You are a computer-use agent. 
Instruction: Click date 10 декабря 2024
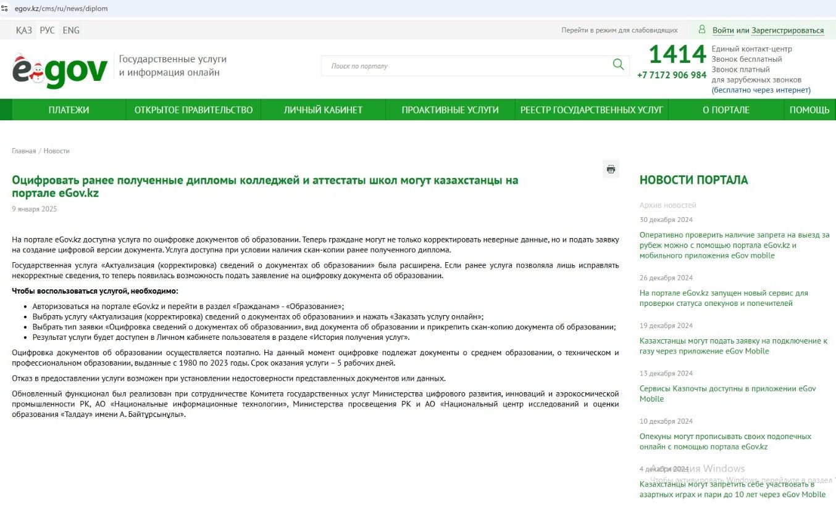[666, 421]
